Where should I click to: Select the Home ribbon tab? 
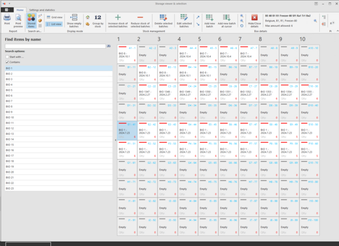coord(20,10)
